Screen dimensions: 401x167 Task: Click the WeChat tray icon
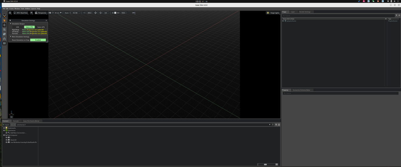[x=373, y=1]
